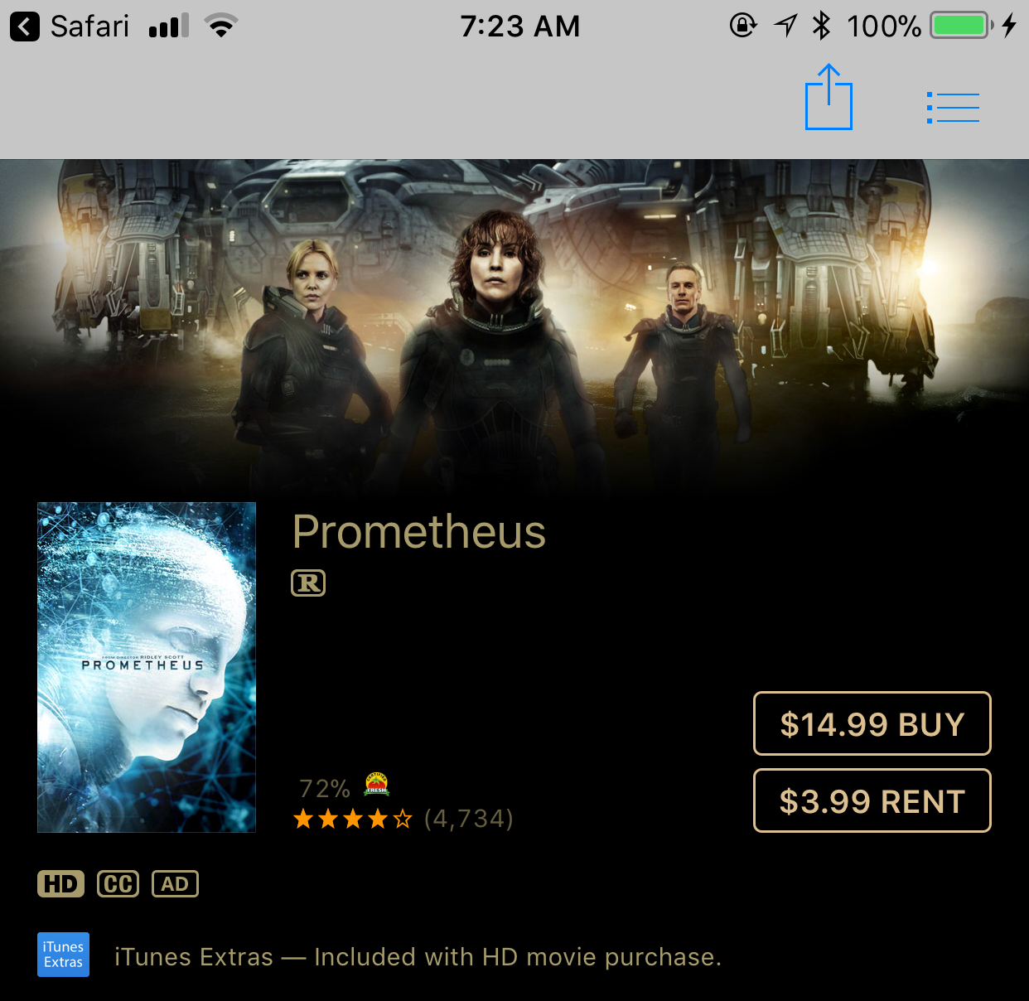1029x1001 pixels.
Task: Tap the 72% Tomatometer score
Action: click(325, 788)
